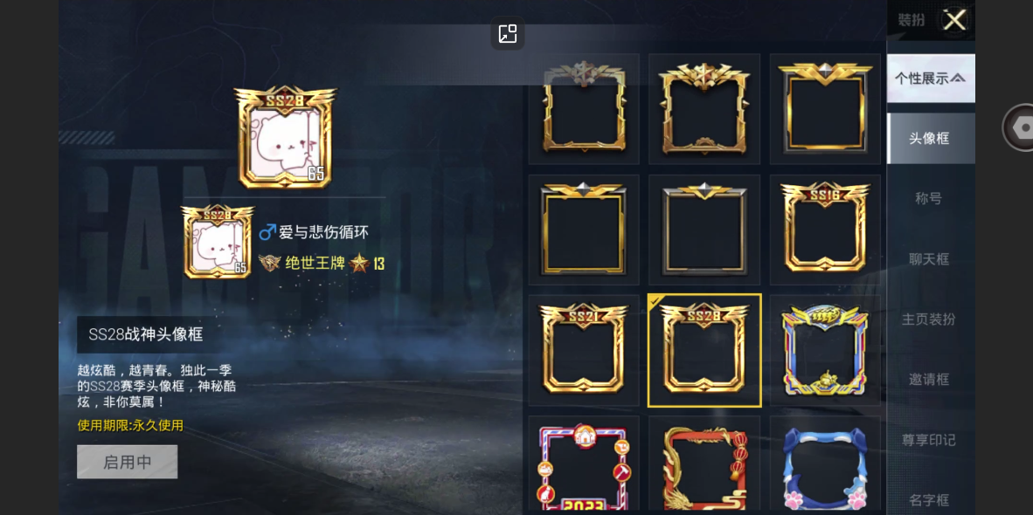Click the floating screenshot capture icon
The image size is (1033, 515).
(x=507, y=33)
